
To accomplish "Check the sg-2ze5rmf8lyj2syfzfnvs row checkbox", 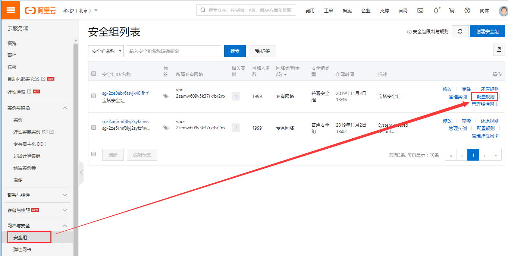I will 94,127.
